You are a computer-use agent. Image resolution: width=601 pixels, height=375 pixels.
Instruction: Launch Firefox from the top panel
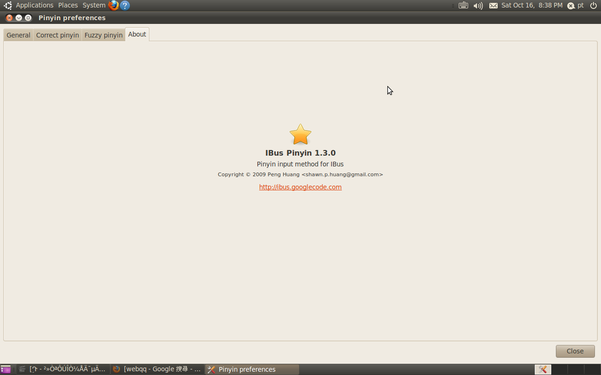click(x=114, y=6)
